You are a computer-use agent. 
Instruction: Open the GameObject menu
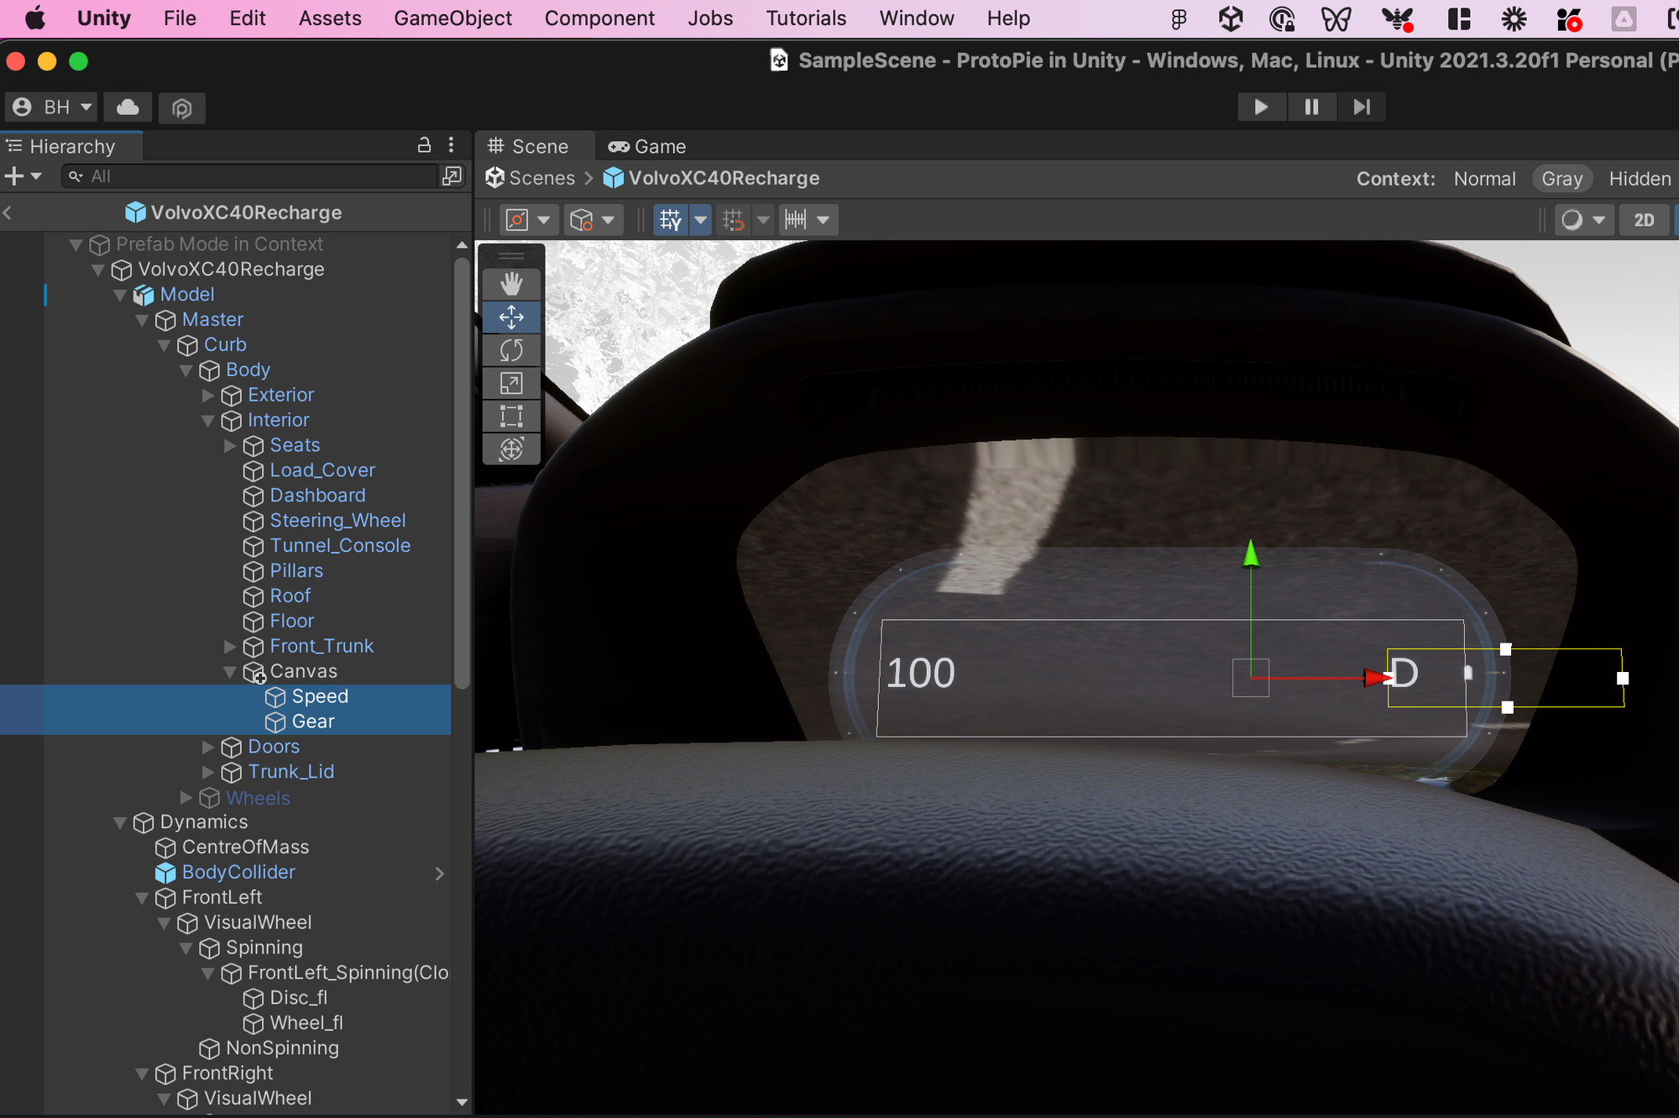(452, 18)
